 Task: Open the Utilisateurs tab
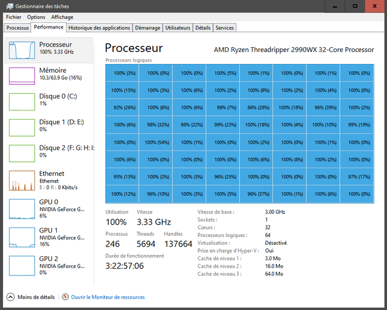[178, 28]
